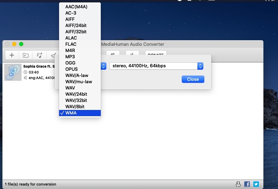This screenshot has width=278, height=189.
Task: Select MP3 from format list
Action: pyautogui.click(x=80, y=57)
